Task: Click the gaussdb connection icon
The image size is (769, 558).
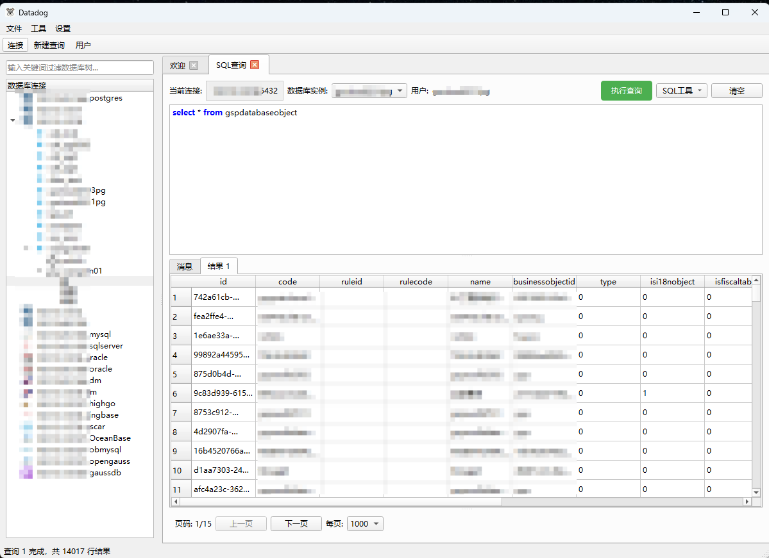Action: [x=26, y=473]
